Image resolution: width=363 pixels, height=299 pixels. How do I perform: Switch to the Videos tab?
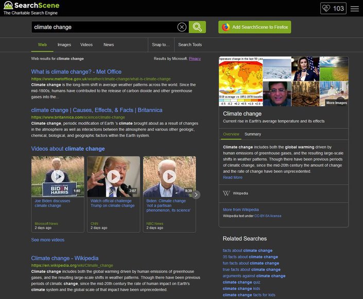pos(87,45)
